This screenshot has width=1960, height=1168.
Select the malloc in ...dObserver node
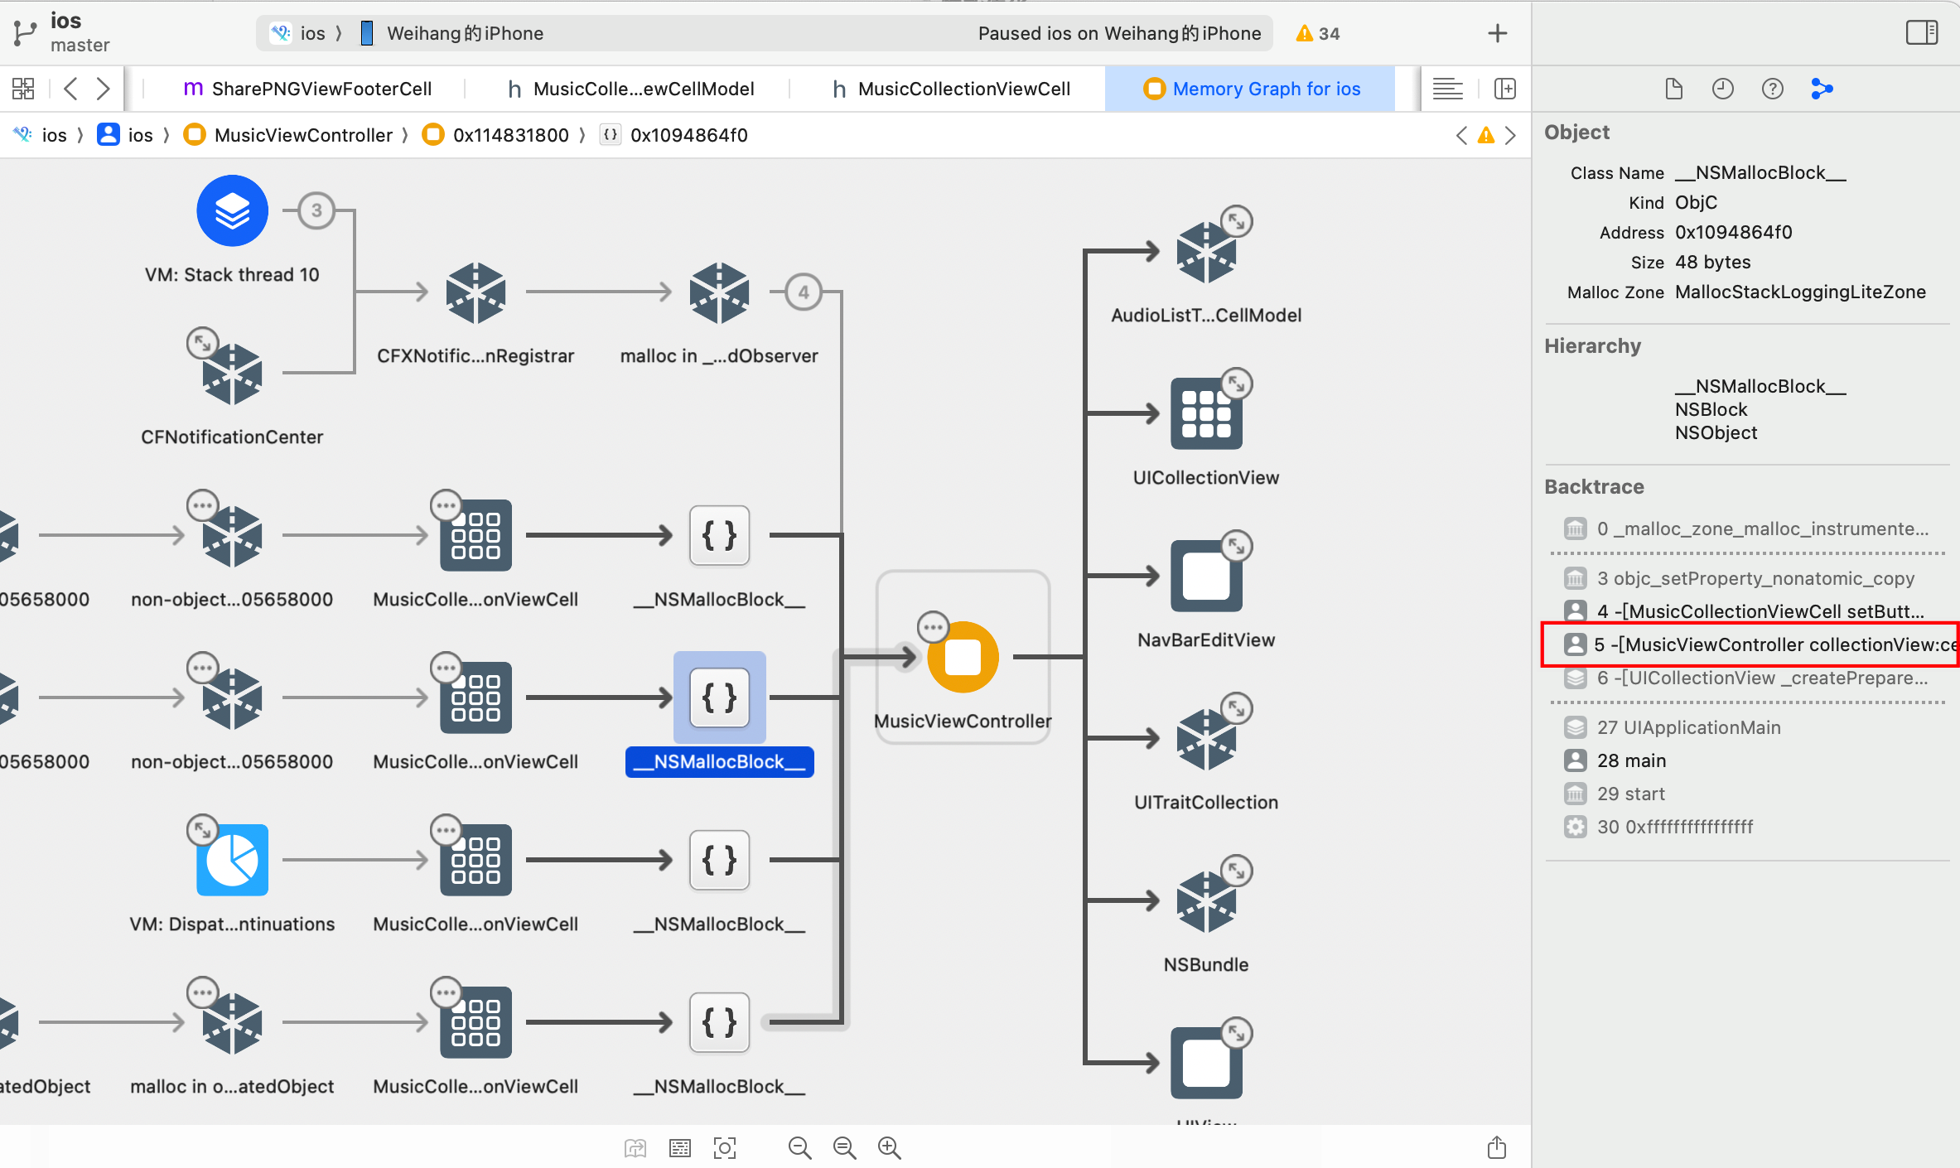click(719, 292)
